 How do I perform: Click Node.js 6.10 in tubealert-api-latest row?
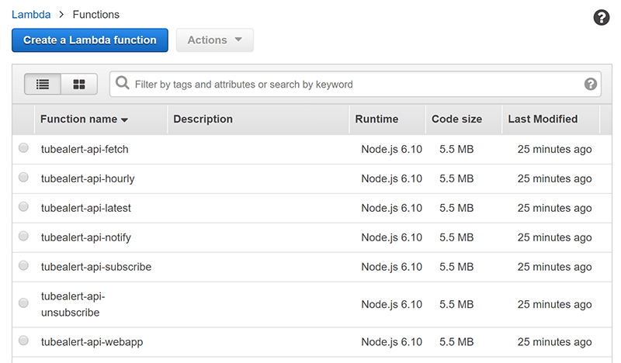pyautogui.click(x=391, y=208)
